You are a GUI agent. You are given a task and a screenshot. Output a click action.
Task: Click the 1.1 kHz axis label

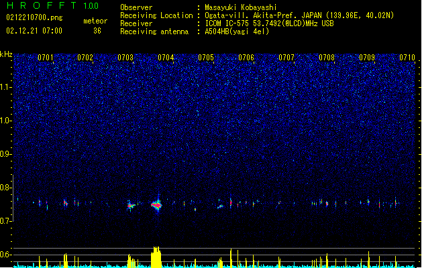pyautogui.click(x=5, y=87)
